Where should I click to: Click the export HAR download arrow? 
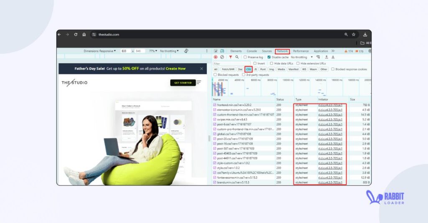coord(333,57)
